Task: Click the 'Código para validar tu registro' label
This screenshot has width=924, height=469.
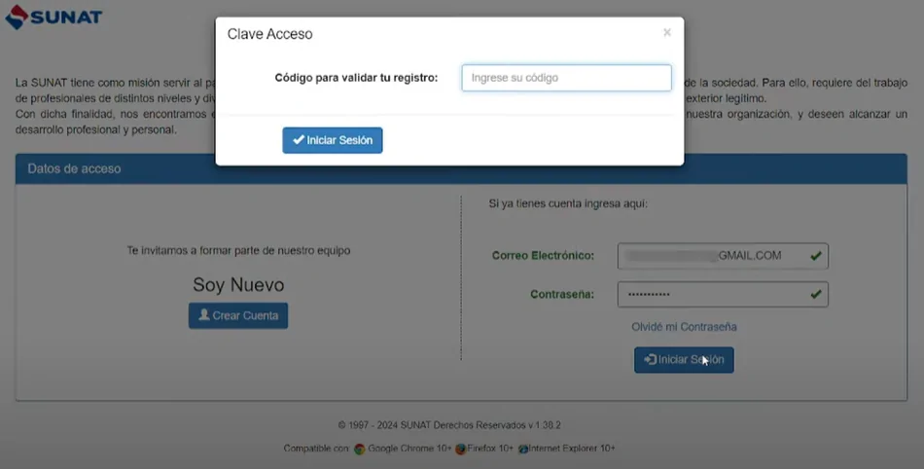Action: click(356, 77)
